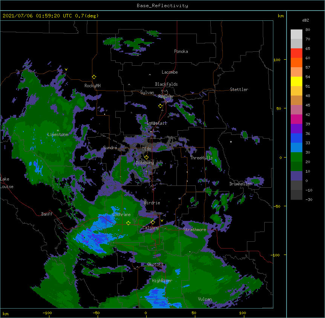Click the Sylvan label
The image size is (325, 318).
[x=147, y=93]
